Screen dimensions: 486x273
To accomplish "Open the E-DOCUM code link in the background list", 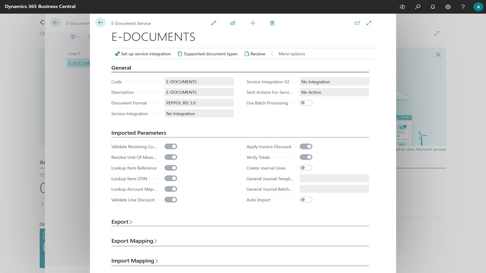I will tap(79, 63).
